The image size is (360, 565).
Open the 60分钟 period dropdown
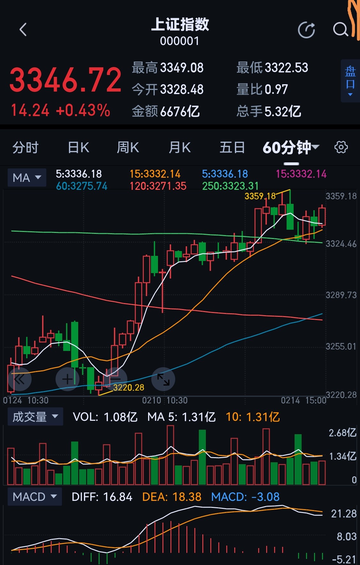tap(291, 147)
